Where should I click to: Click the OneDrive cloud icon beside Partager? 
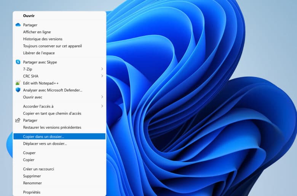pos(18,25)
